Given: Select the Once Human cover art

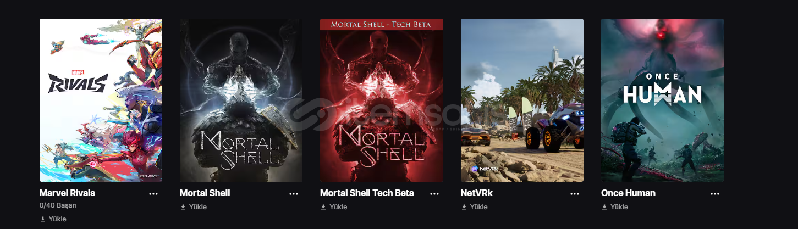Looking at the screenshot, I should click(x=662, y=100).
